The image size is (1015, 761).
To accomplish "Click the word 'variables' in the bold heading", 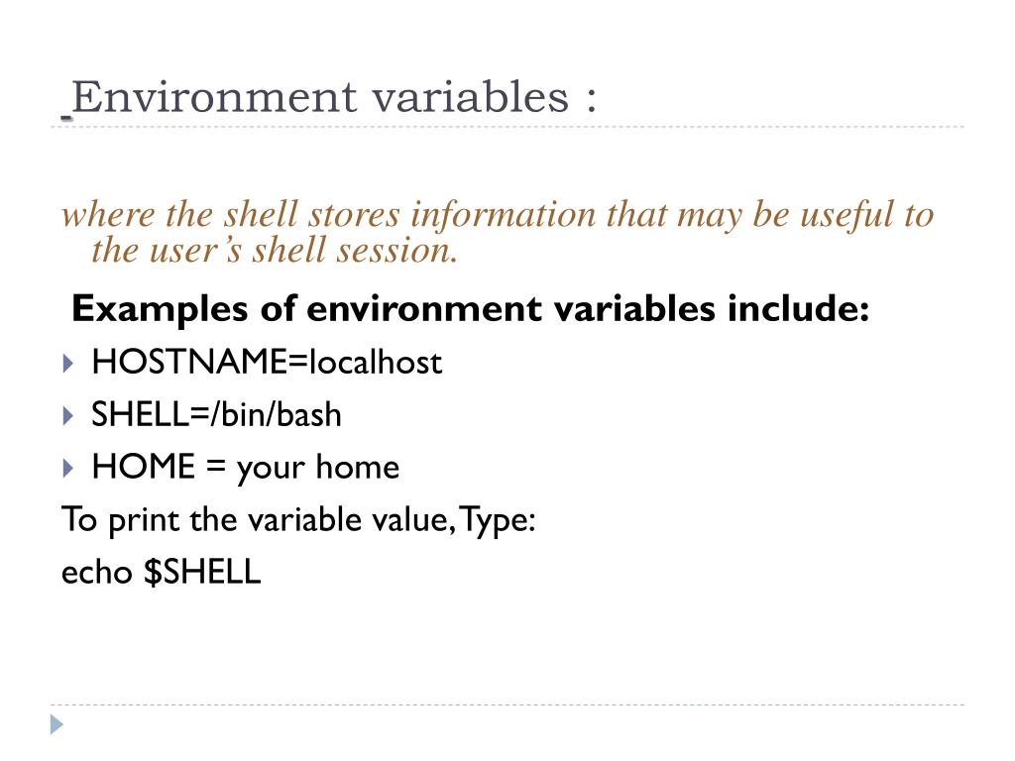I will pyautogui.click(x=633, y=309).
